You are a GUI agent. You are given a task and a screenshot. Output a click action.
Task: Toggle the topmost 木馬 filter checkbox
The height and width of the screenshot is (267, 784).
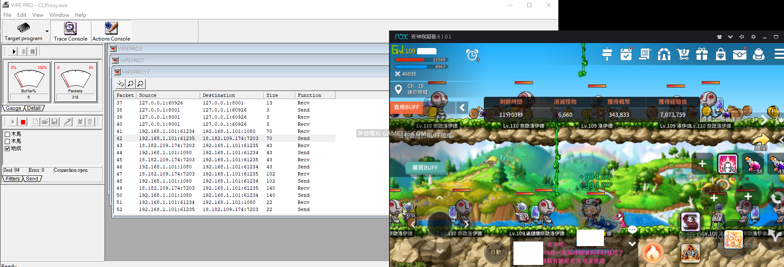pyautogui.click(x=7, y=134)
